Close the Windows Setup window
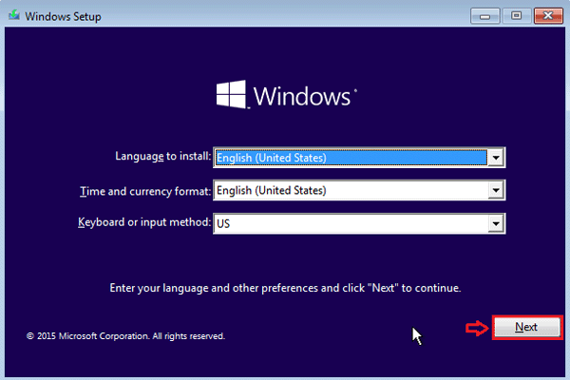 (x=546, y=15)
